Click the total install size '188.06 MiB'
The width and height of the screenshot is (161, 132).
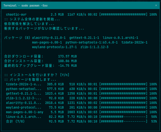pos(67,61)
